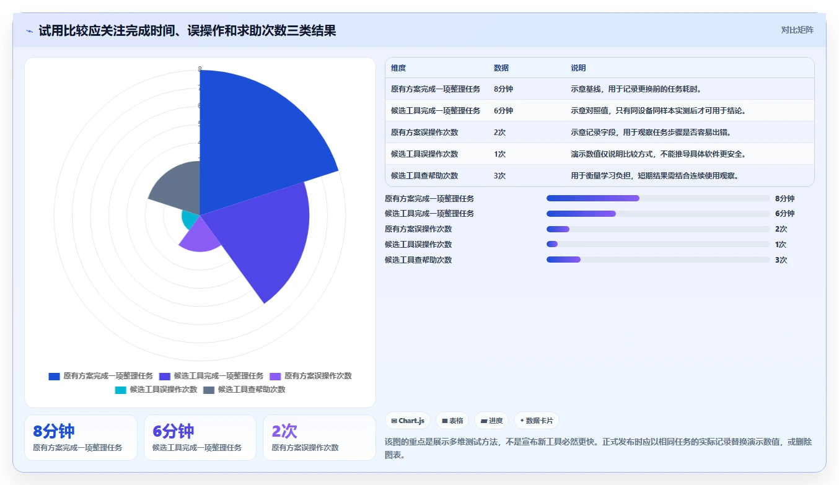
Task: Click the tiny cyan polar chart segment
Action: click(190, 219)
